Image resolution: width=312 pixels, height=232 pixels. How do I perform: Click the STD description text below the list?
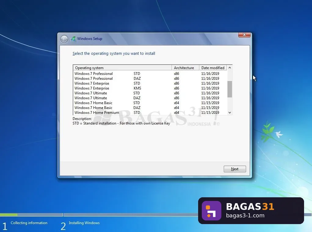(122, 123)
